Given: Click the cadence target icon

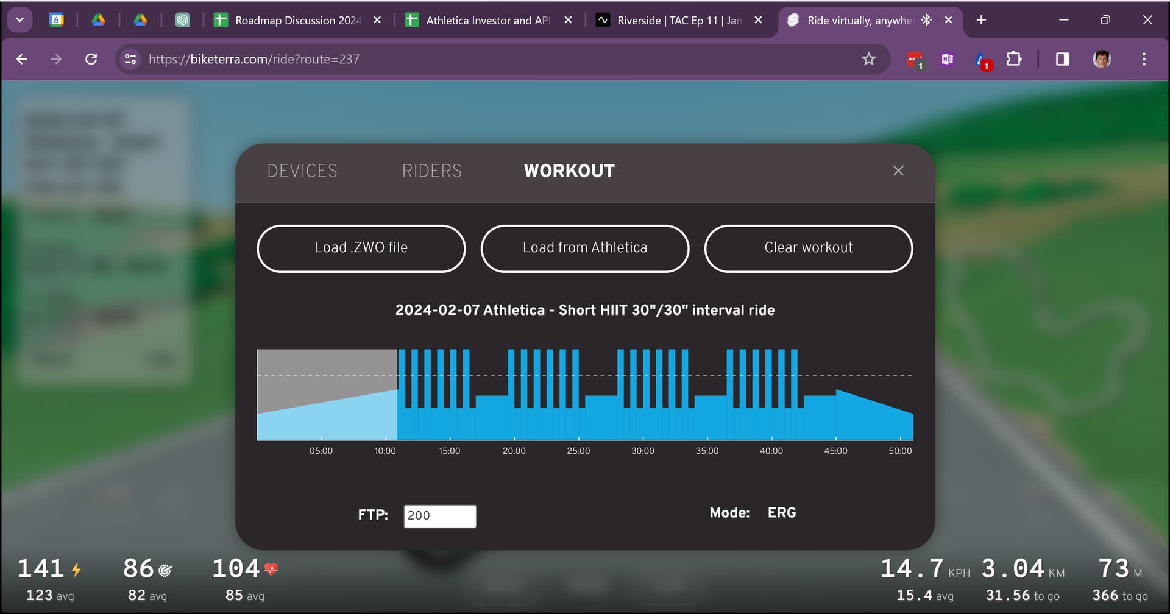Looking at the screenshot, I should pos(165,570).
